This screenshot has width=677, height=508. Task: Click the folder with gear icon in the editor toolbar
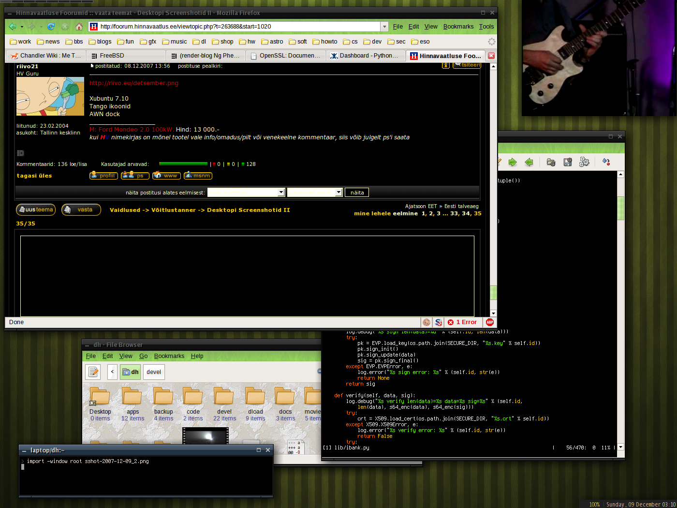click(551, 162)
